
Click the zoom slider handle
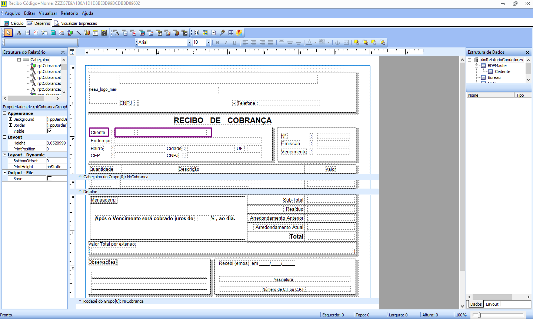(479, 315)
